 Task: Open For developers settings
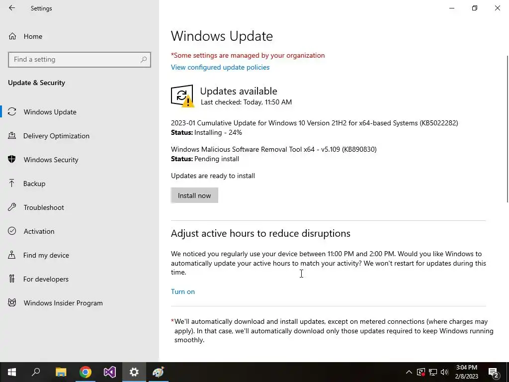pyautogui.click(x=46, y=279)
